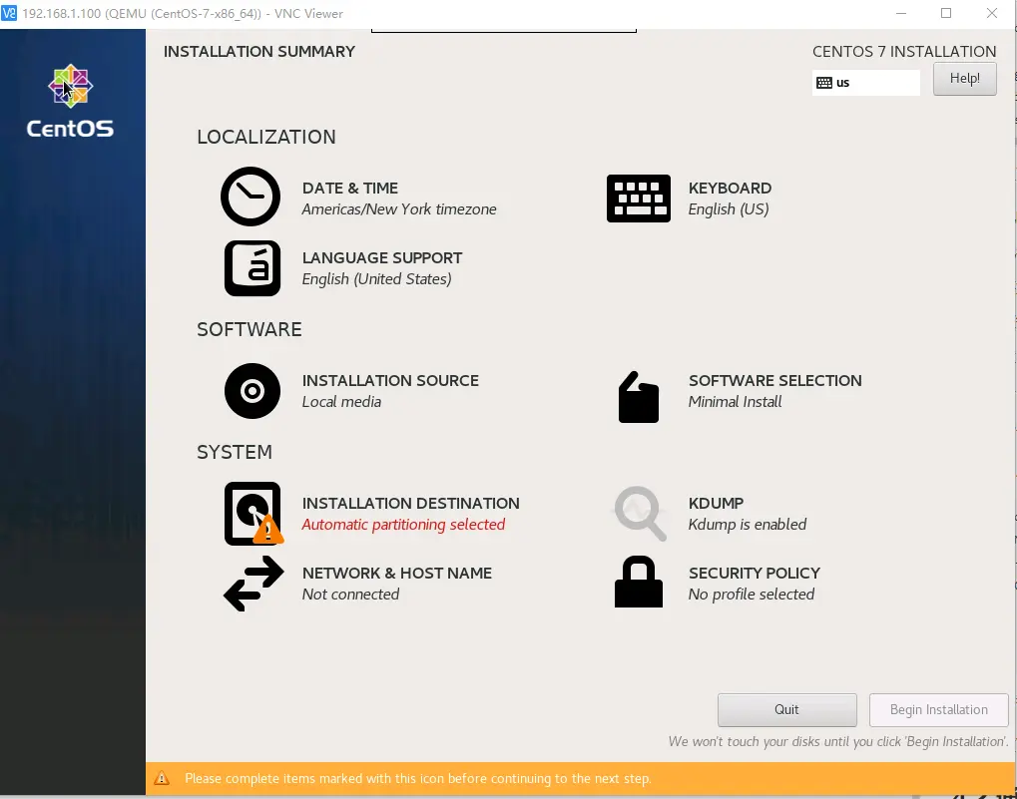Open KEYBOARD settings label
The image size is (1017, 799).
click(730, 188)
